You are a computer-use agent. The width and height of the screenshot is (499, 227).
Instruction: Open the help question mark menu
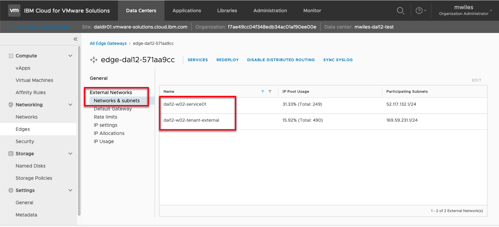[419, 11]
